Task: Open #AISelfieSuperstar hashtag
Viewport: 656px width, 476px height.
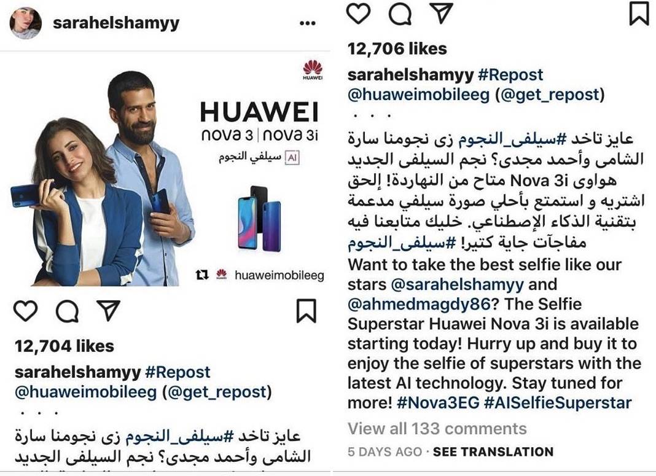Action: [x=558, y=403]
